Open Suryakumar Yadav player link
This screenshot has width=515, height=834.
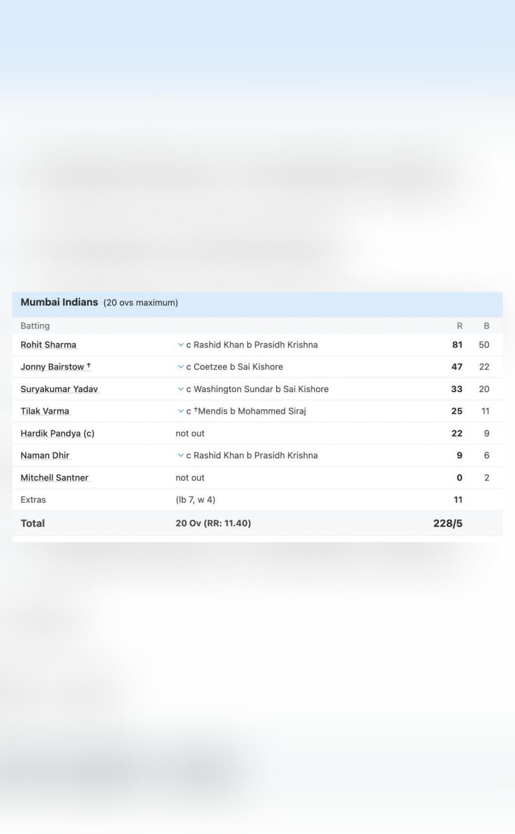(60, 389)
